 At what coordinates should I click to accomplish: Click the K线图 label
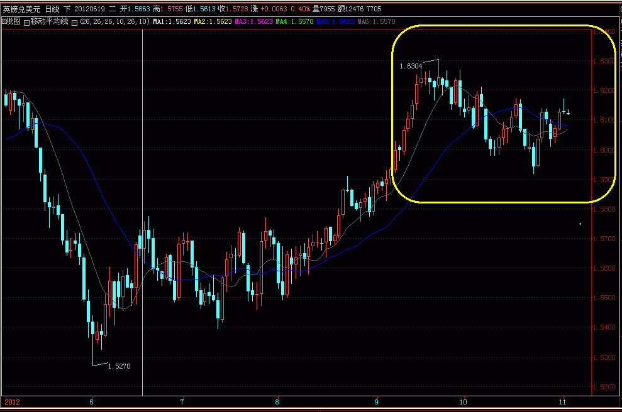click(x=11, y=21)
